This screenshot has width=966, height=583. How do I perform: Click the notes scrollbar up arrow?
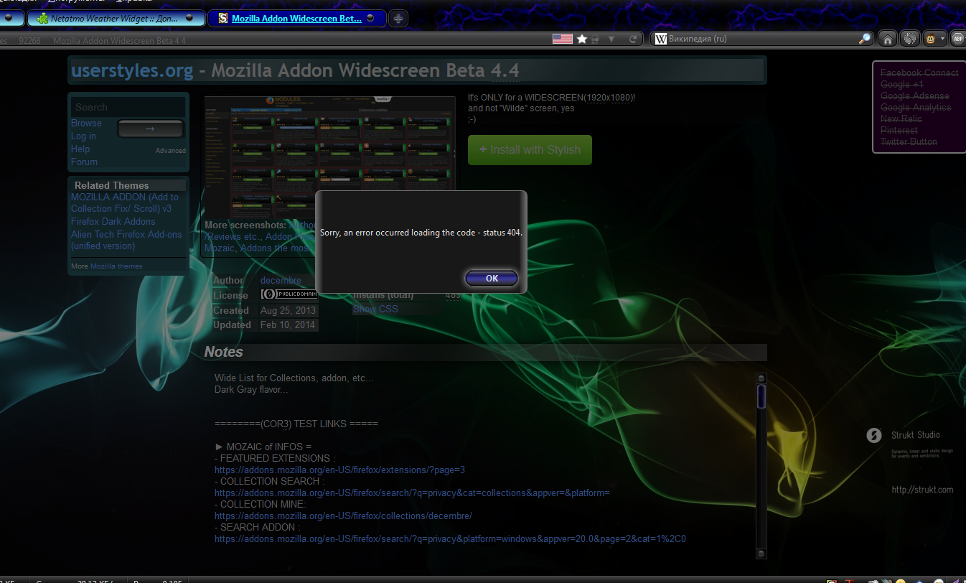pyautogui.click(x=761, y=378)
